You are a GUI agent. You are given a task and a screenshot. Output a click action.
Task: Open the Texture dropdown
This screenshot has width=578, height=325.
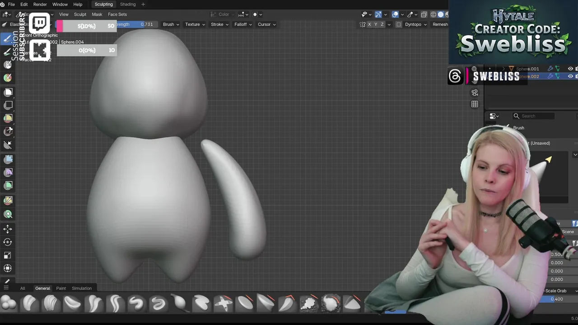click(195, 24)
